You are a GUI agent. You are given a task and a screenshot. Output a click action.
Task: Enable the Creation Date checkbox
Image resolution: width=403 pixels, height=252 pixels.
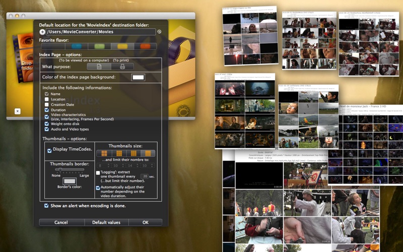pos(46,105)
